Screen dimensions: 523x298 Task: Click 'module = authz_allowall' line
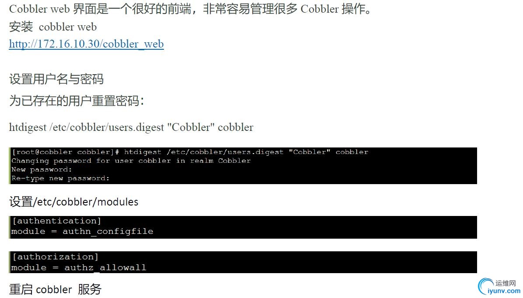tap(79, 267)
